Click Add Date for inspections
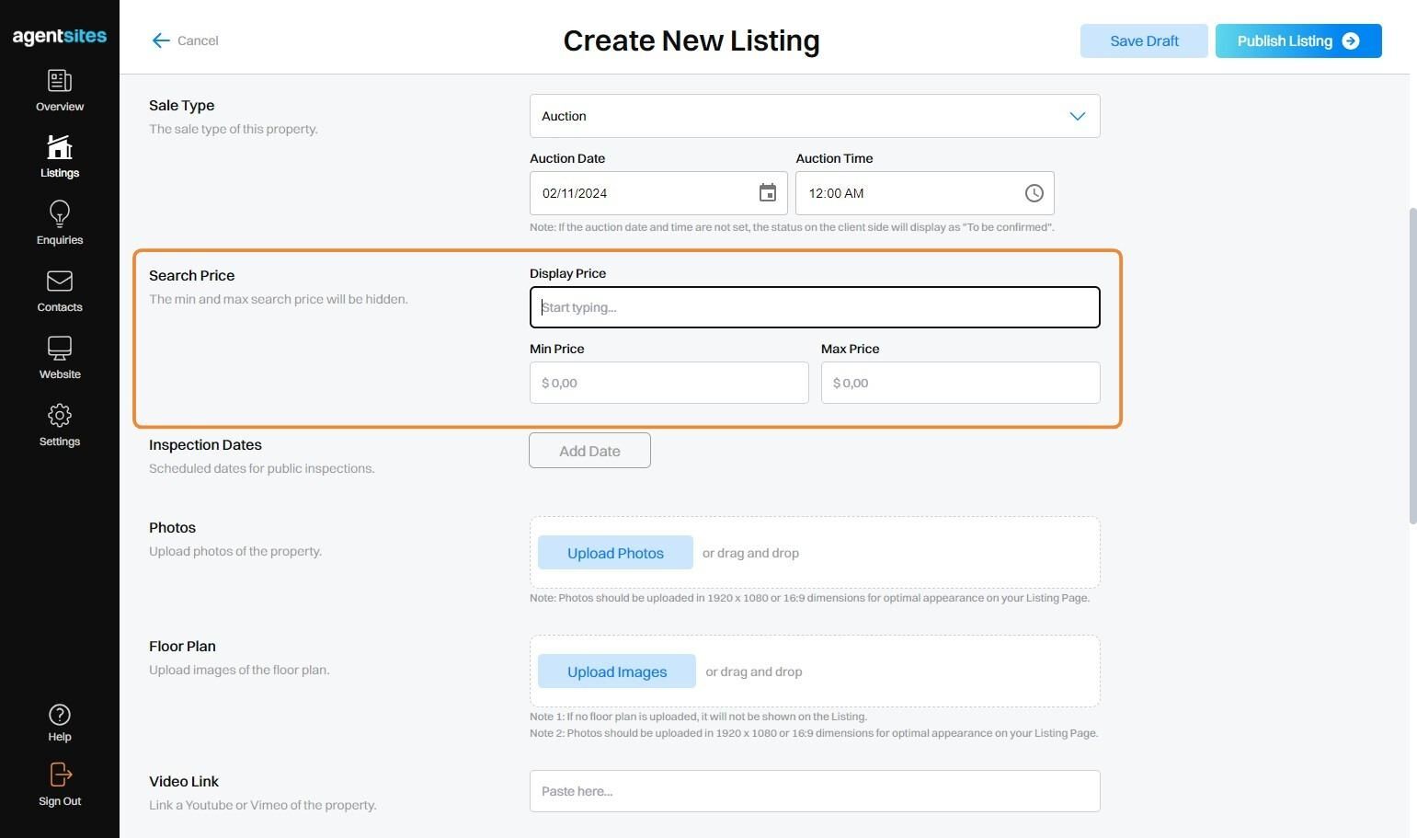This screenshot has width=1417, height=838. pyautogui.click(x=589, y=451)
